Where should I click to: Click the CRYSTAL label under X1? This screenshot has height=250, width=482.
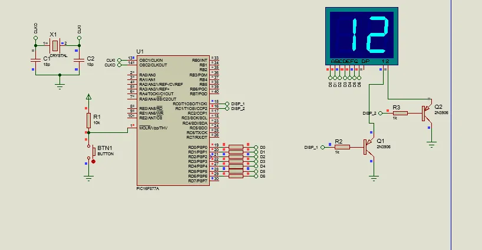pos(58,56)
